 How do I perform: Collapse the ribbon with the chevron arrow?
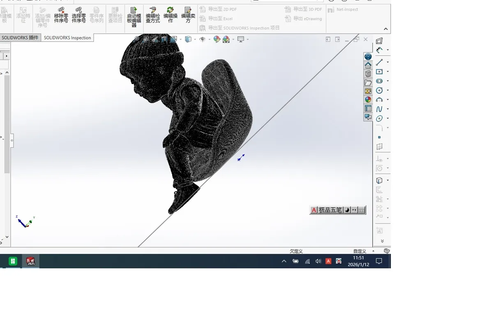pos(386,29)
